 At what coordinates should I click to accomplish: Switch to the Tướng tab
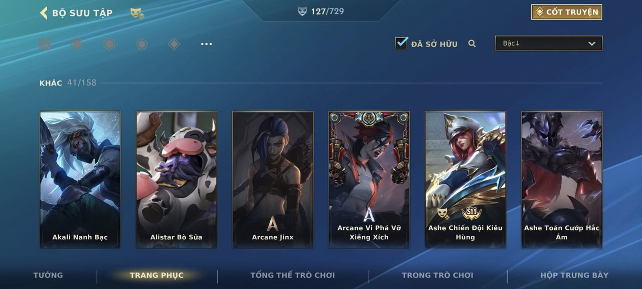pyautogui.click(x=48, y=275)
